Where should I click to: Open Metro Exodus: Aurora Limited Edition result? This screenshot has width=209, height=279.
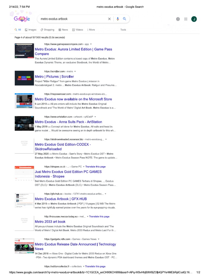73,51
